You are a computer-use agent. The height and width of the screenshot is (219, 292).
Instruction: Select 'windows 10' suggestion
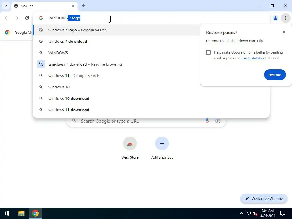(151, 87)
